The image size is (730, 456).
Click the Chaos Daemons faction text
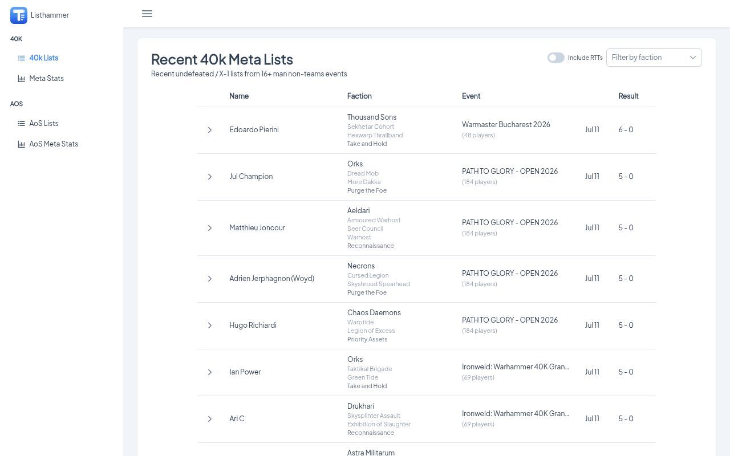pyautogui.click(x=374, y=312)
